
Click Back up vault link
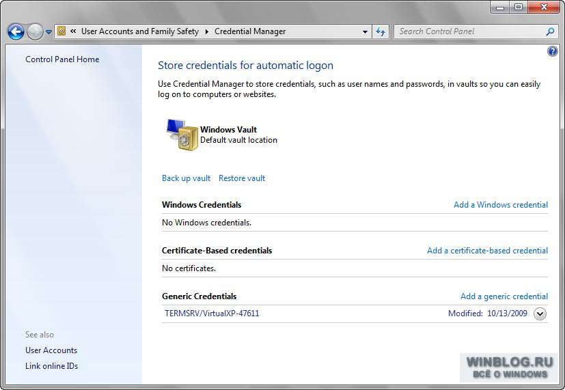[x=186, y=178]
